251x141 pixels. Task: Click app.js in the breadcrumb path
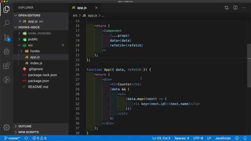click(92, 16)
